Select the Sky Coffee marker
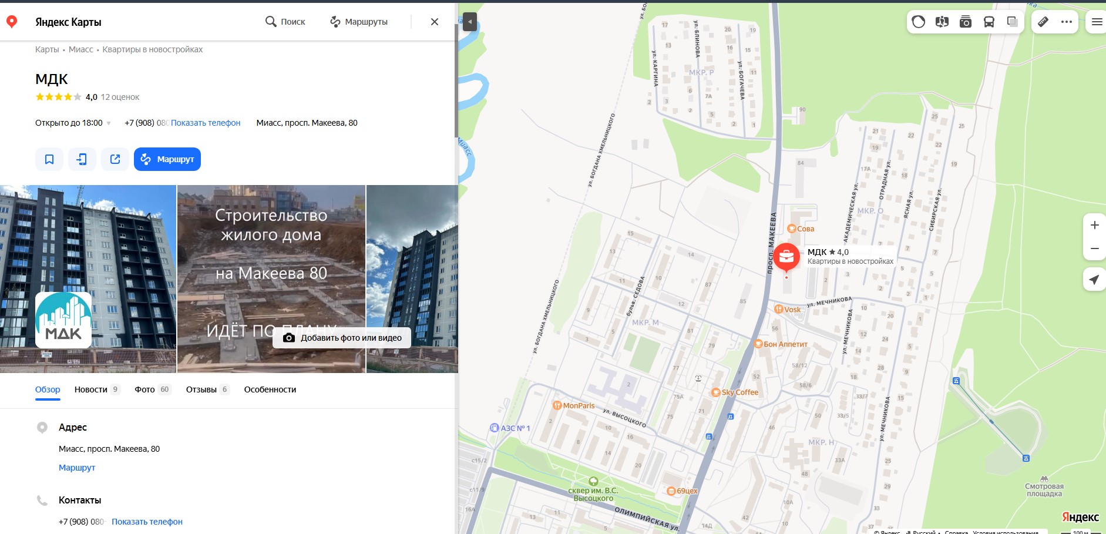Image resolution: width=1106 pixels, height=534 pixels. 735,392
